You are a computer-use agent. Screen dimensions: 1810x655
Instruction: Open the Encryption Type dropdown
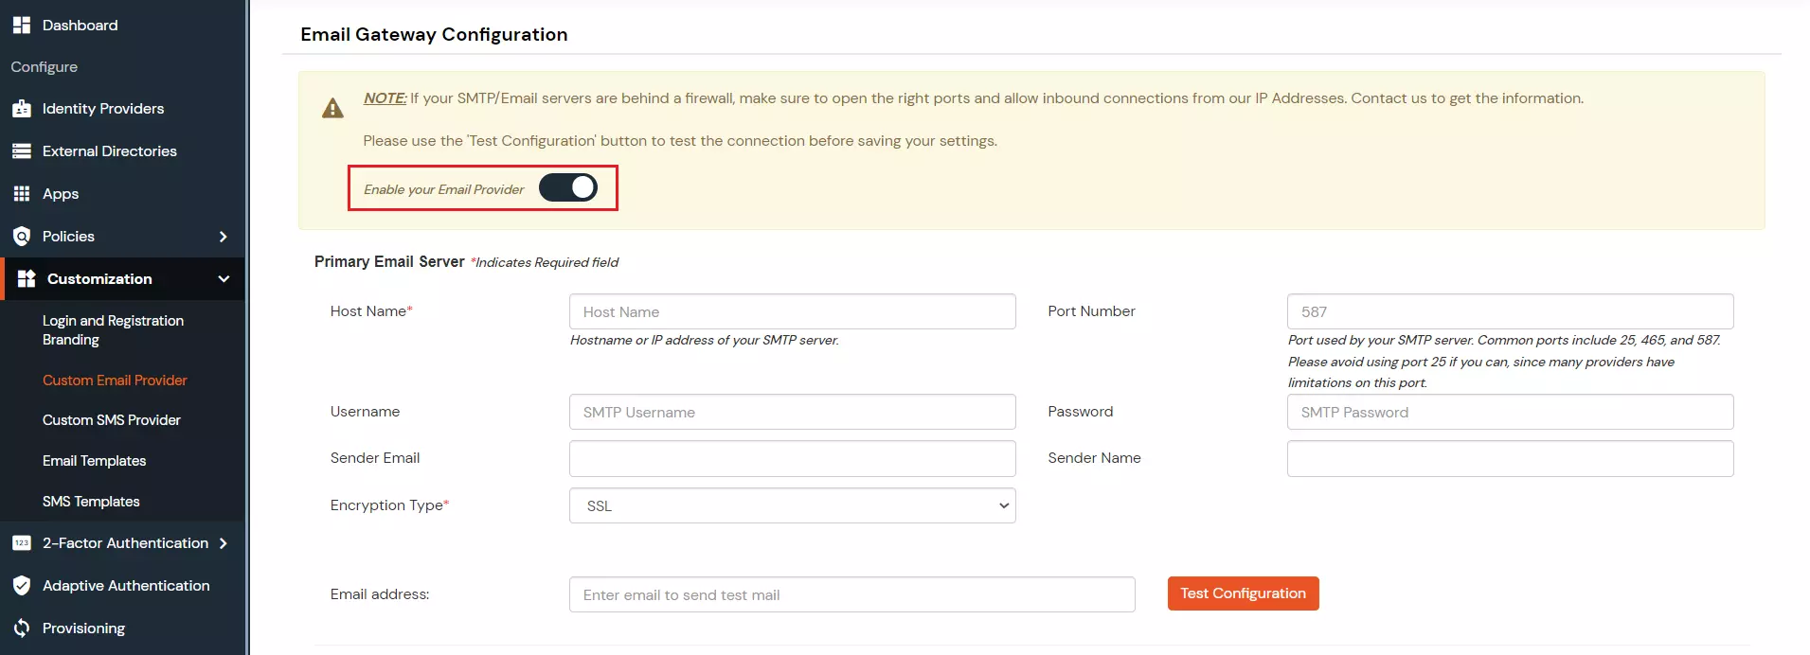coord(792,505)
